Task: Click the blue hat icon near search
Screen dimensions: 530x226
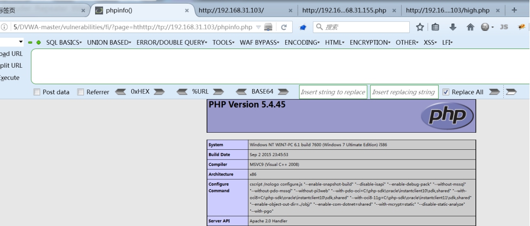Action: [x=303, y=27]
